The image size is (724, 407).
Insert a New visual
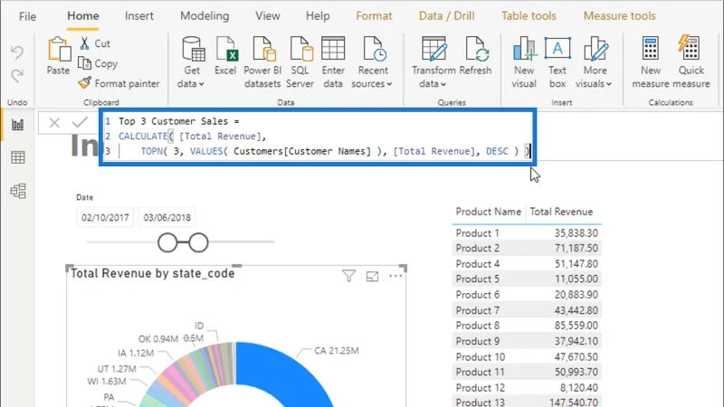coord(524,62)
